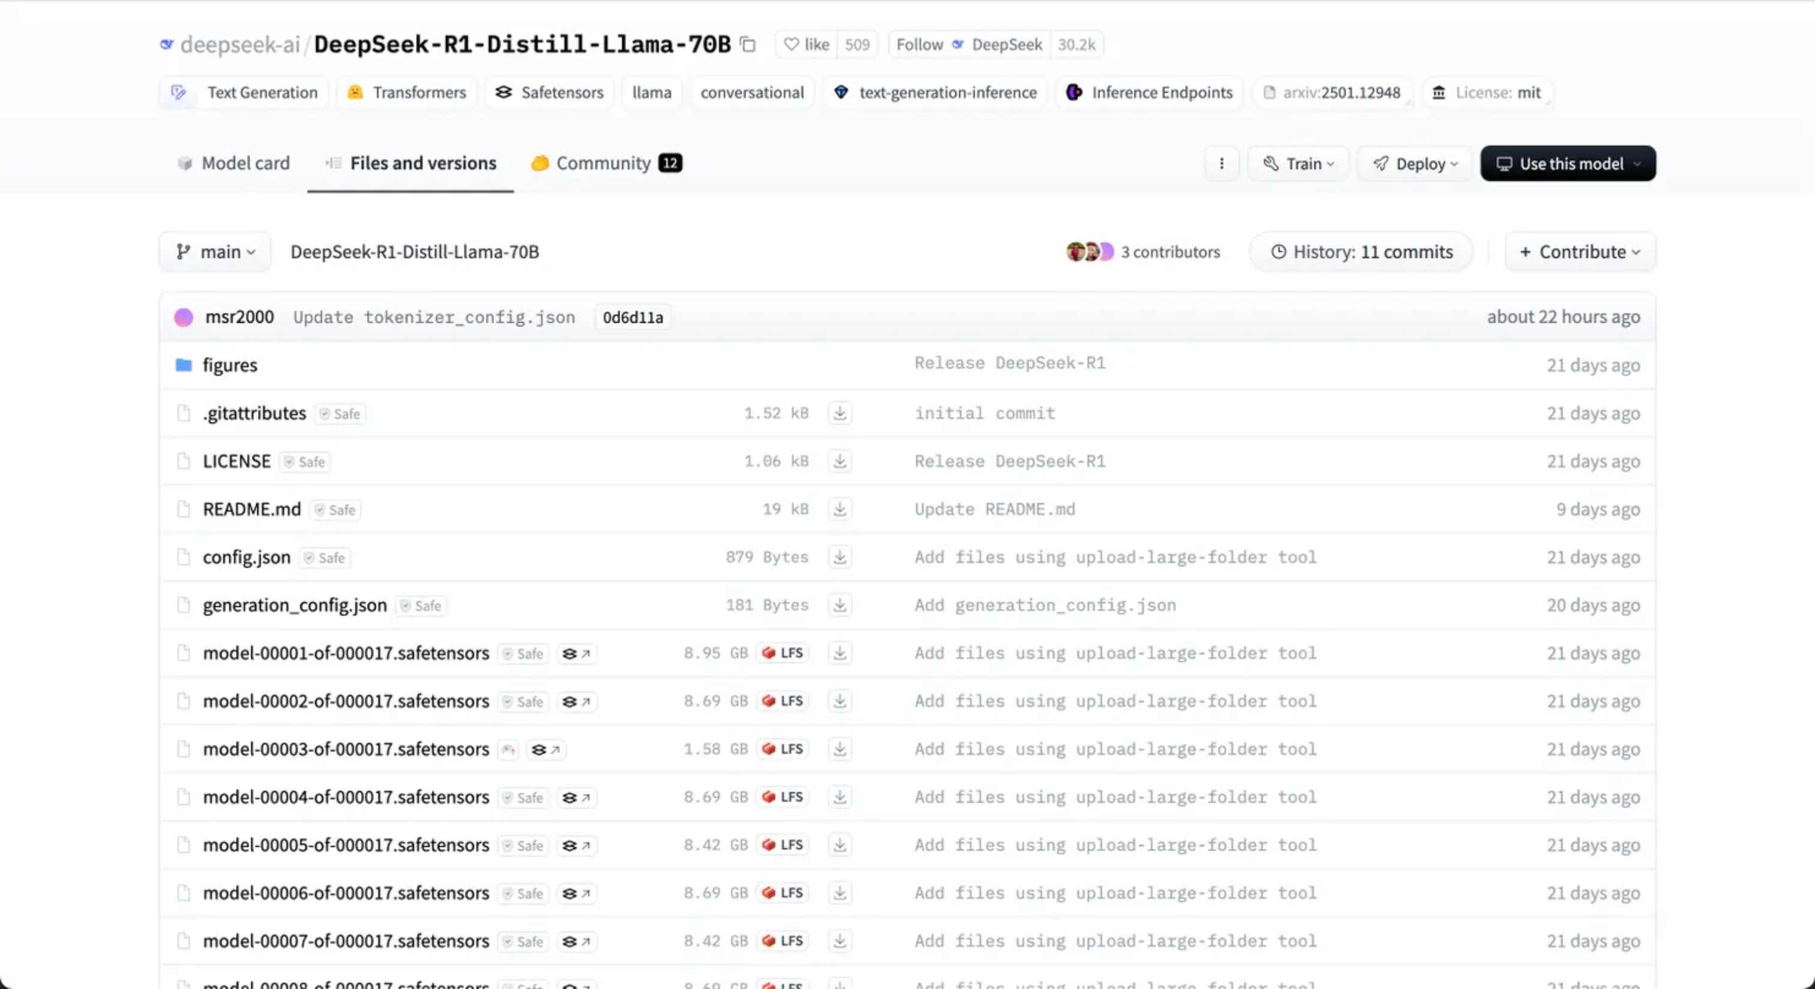The width and height of the screenshot is (1815, 989).
Task: Expand the Deploy dropdown
Action: point(1415,163)
